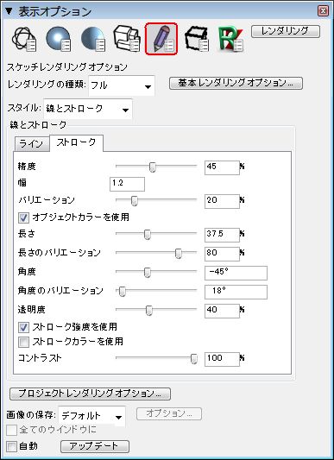Click the レンダリング button
The height and width of the screenshot is (460, 334).
point(286,31)
